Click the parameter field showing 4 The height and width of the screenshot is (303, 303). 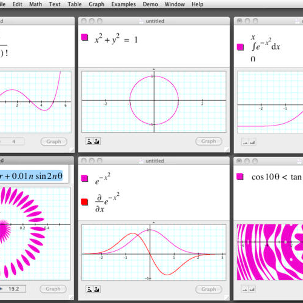[x=12, y=141]
